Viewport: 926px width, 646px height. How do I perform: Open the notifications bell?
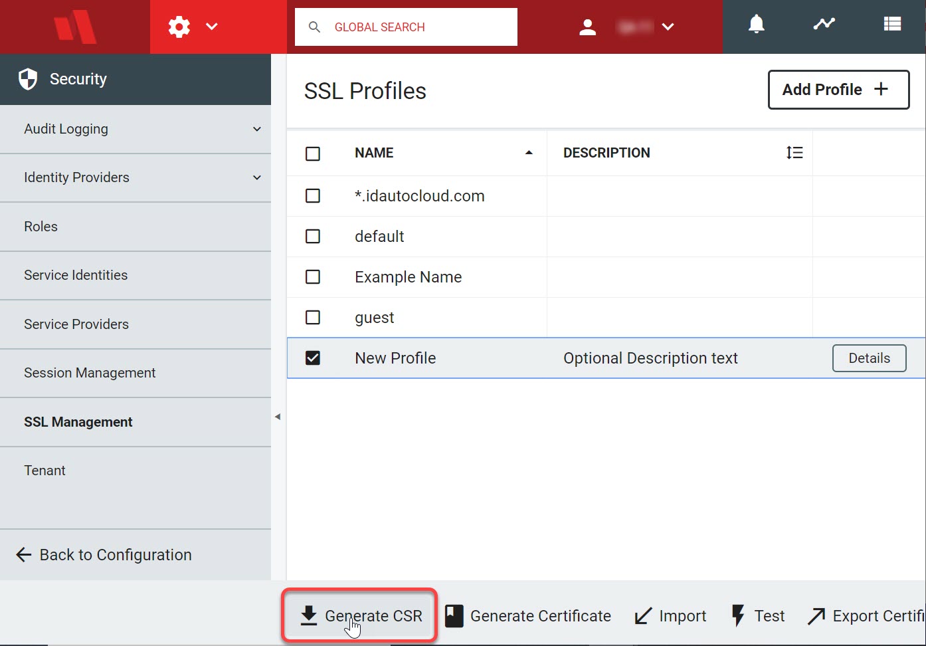coord(757,24)
